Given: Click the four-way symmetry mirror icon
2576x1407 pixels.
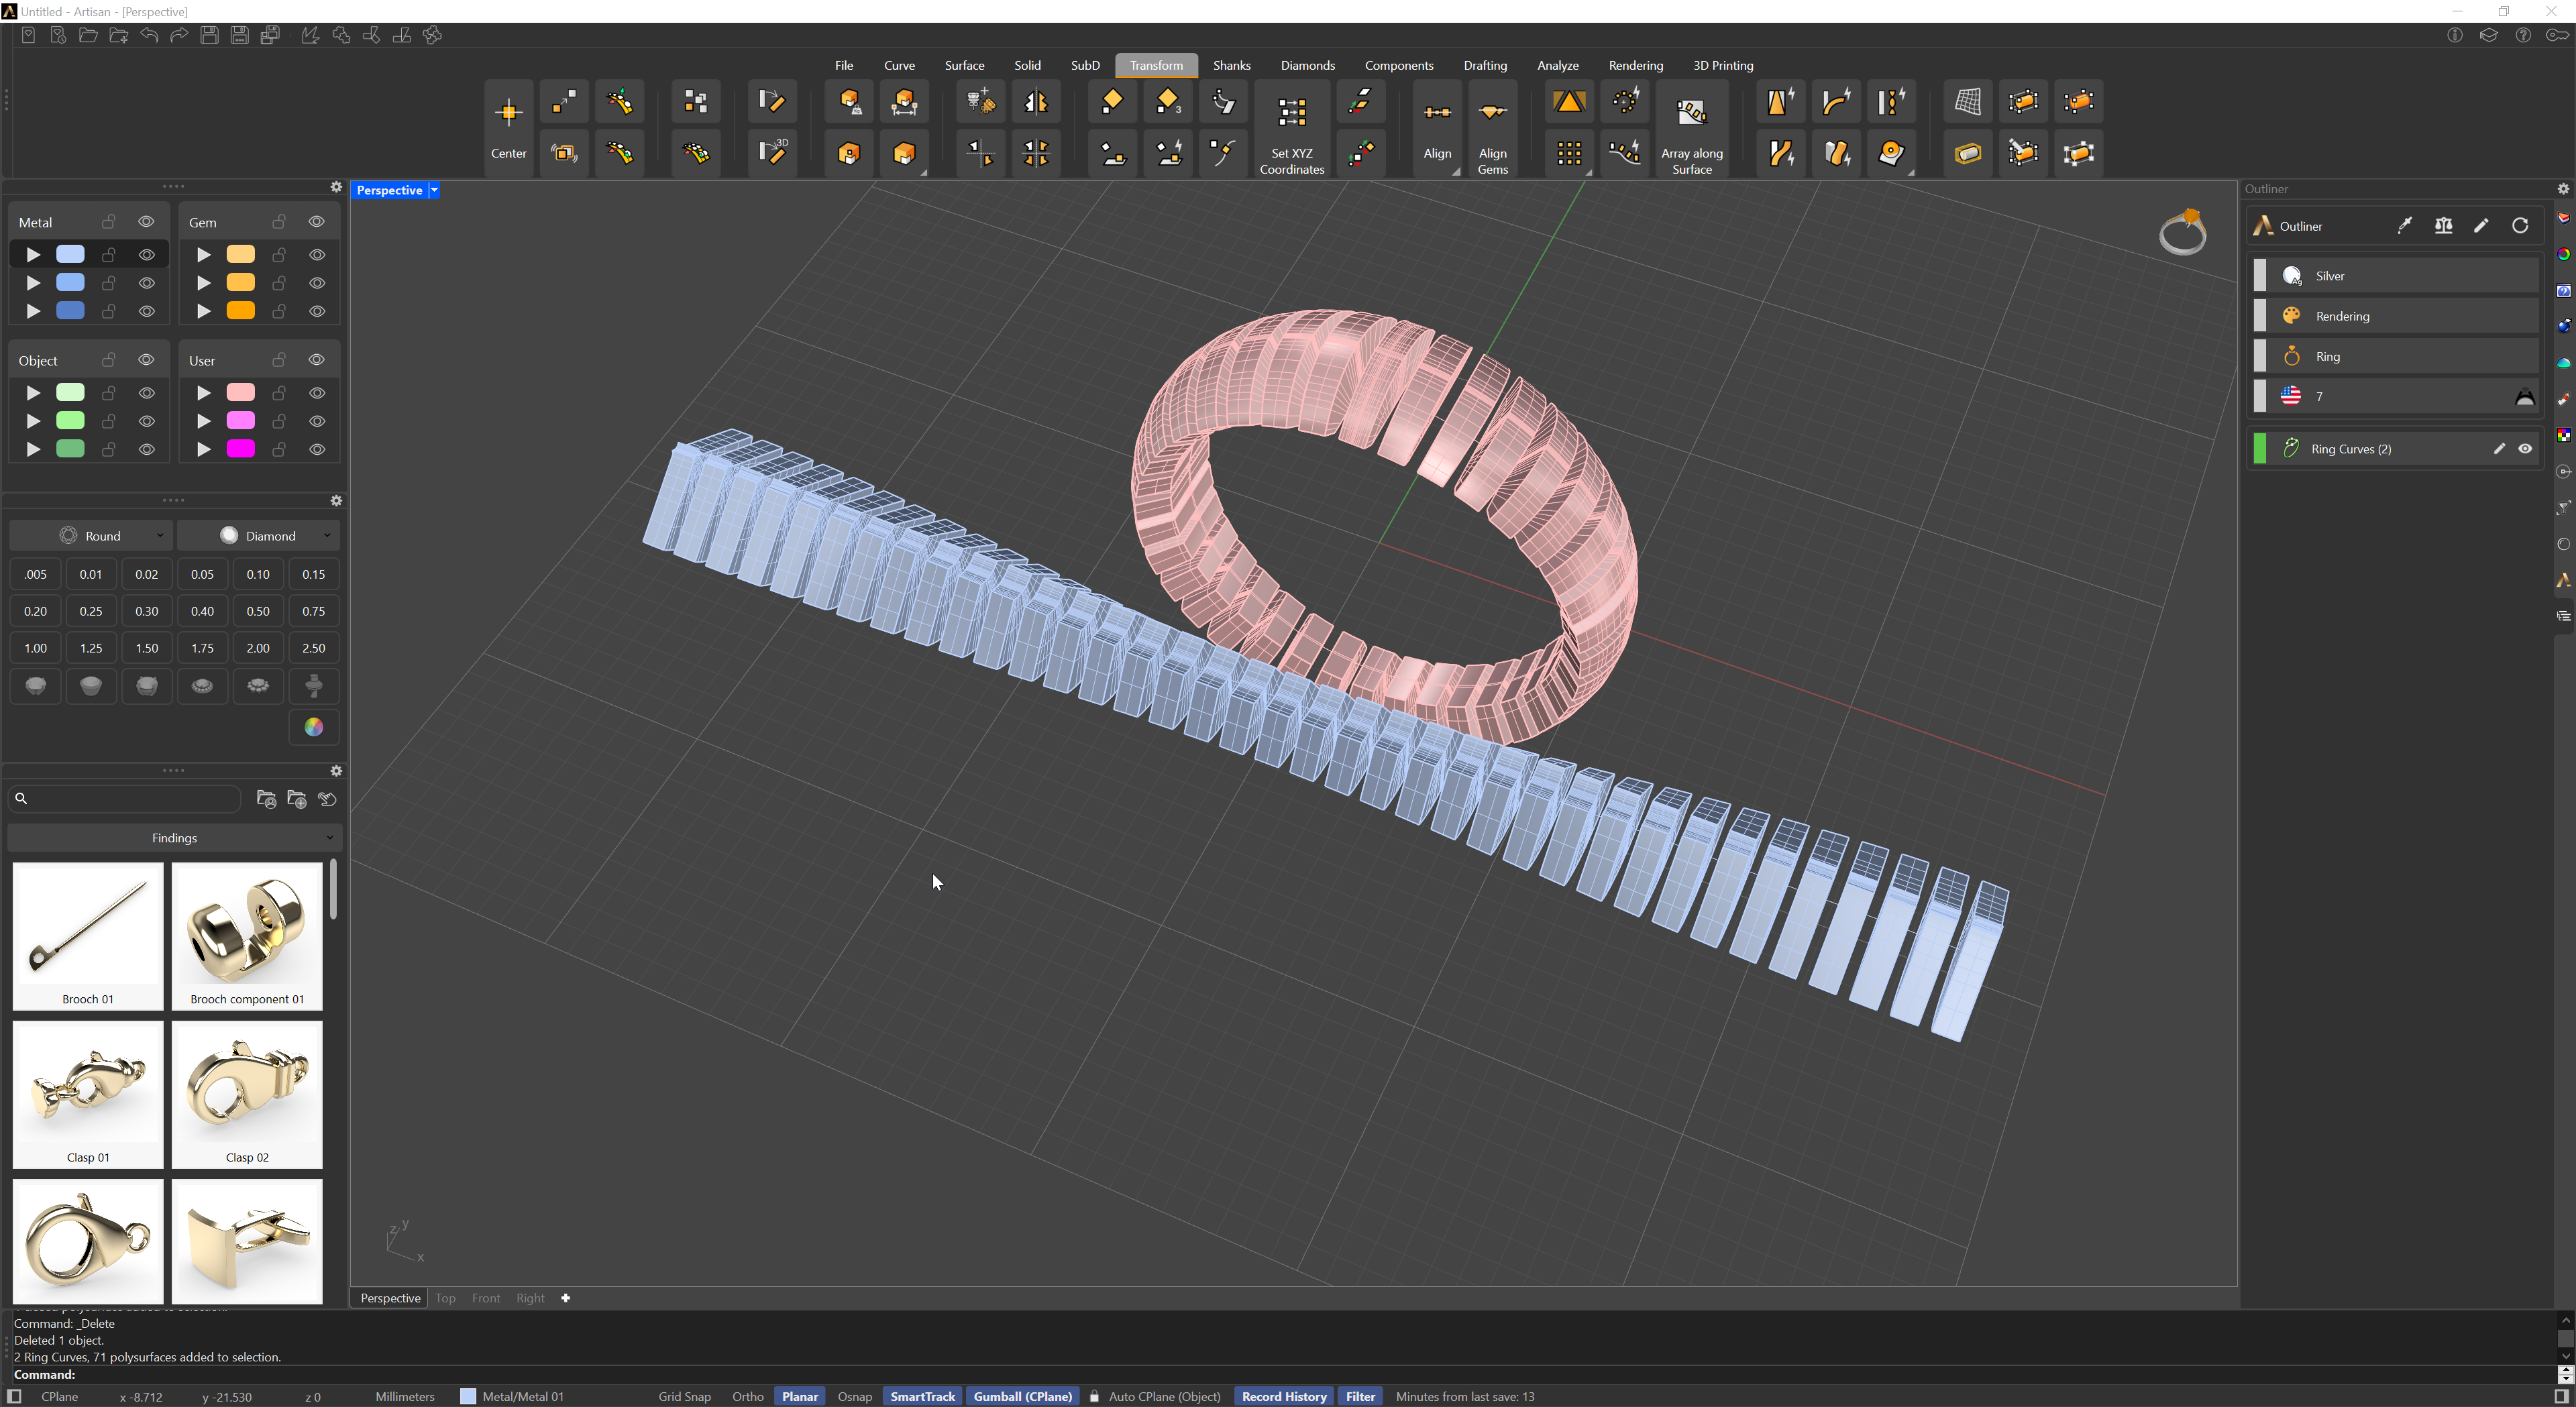Looking at the screenshot, I should 1036,153.
